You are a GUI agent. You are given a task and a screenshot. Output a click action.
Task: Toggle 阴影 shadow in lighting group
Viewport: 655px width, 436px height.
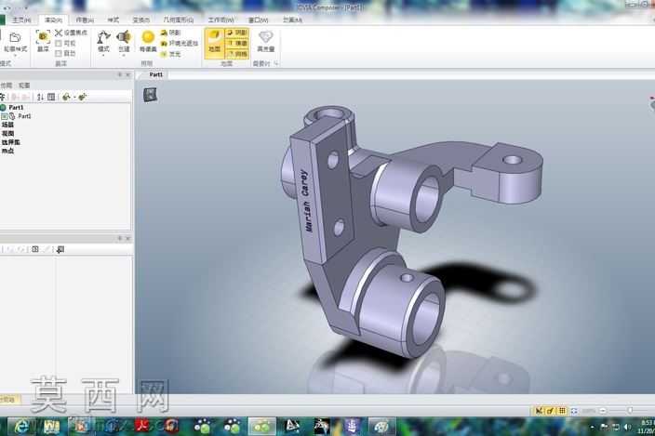170,33
